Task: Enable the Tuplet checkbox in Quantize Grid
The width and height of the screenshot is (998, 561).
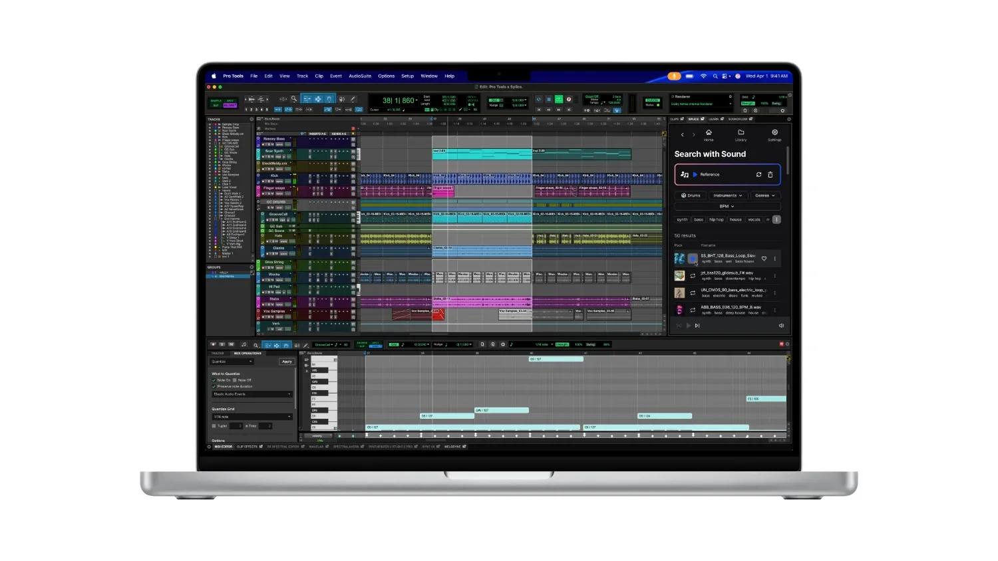Action: coord(214,426)
